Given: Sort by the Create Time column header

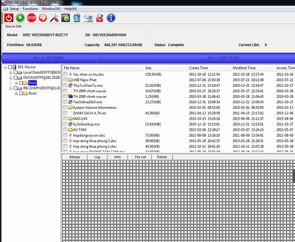Looking at the screenshot, I should [x=209, y=68].
